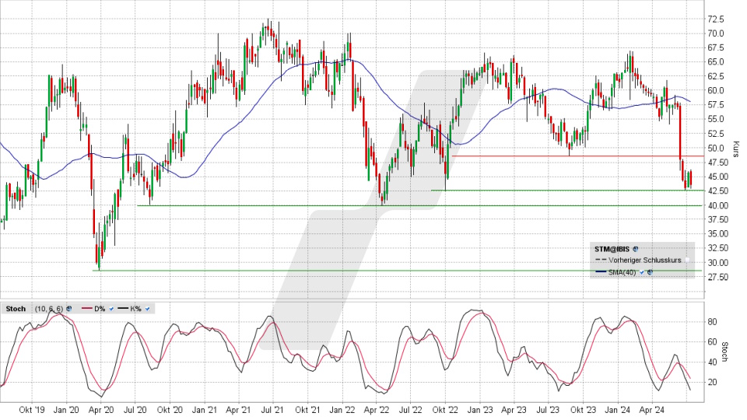Image resolution: width=747 pixels, height=420 pixels.
Task: Uncheck the SMA(40) visibility checkbox
Action: coord(641,272)
